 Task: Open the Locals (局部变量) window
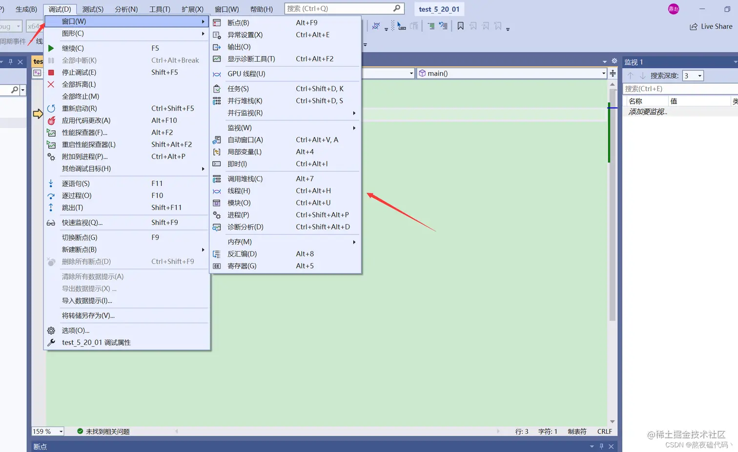(x=286, y=152)
